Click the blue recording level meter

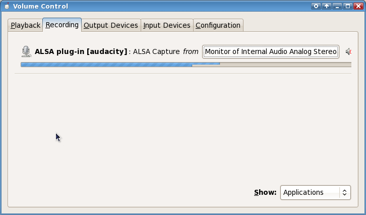pos(186,65)
